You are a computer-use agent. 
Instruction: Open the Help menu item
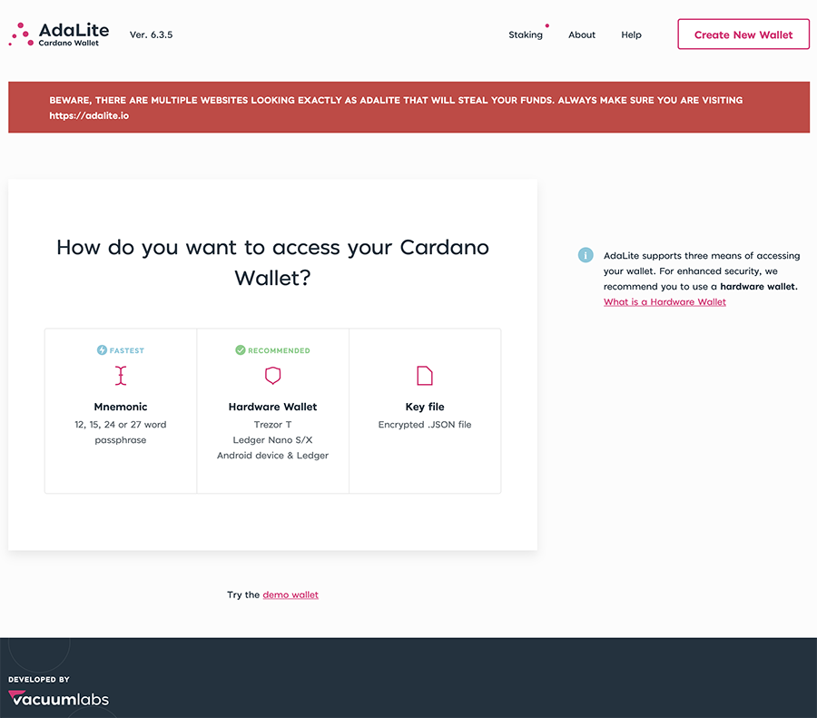tap(631, 34)
